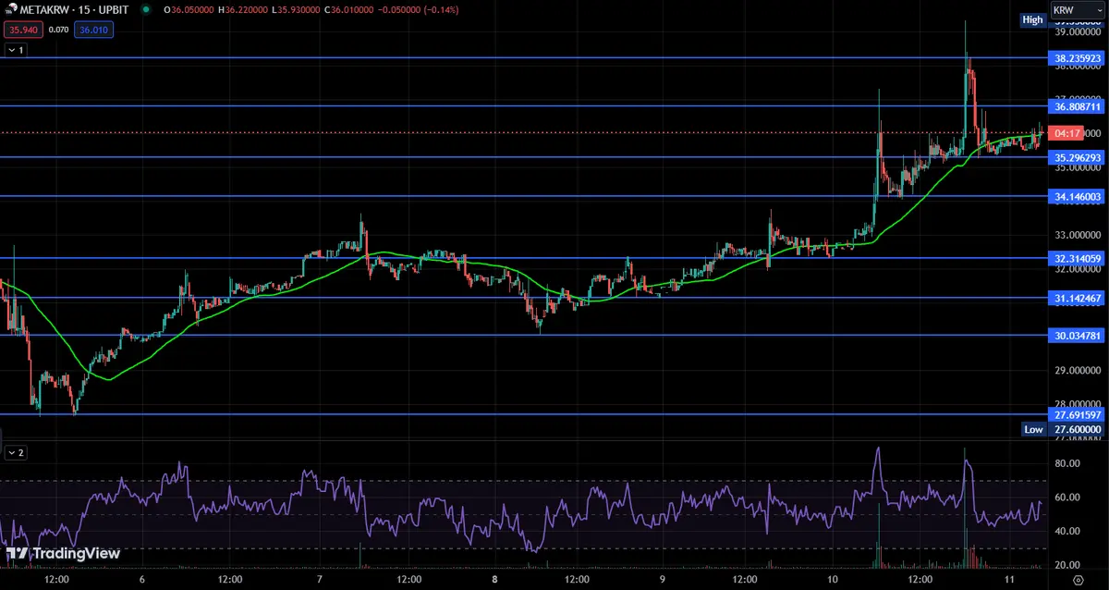This screenshot has height=590, width=1109.
Task: Click the 60.00 RSI scale label
Action: click(x=1066, y=498)
